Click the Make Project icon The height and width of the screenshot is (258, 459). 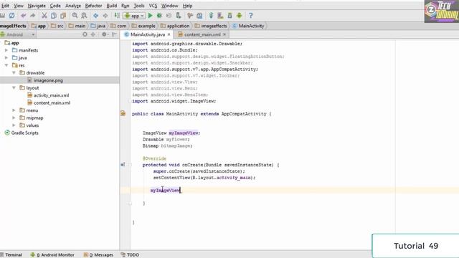[117, 16]
